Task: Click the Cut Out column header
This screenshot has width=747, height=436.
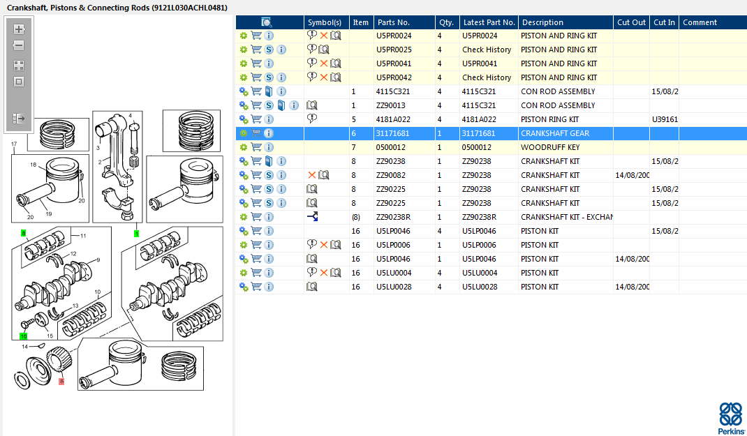Action: tap(631, 22)
